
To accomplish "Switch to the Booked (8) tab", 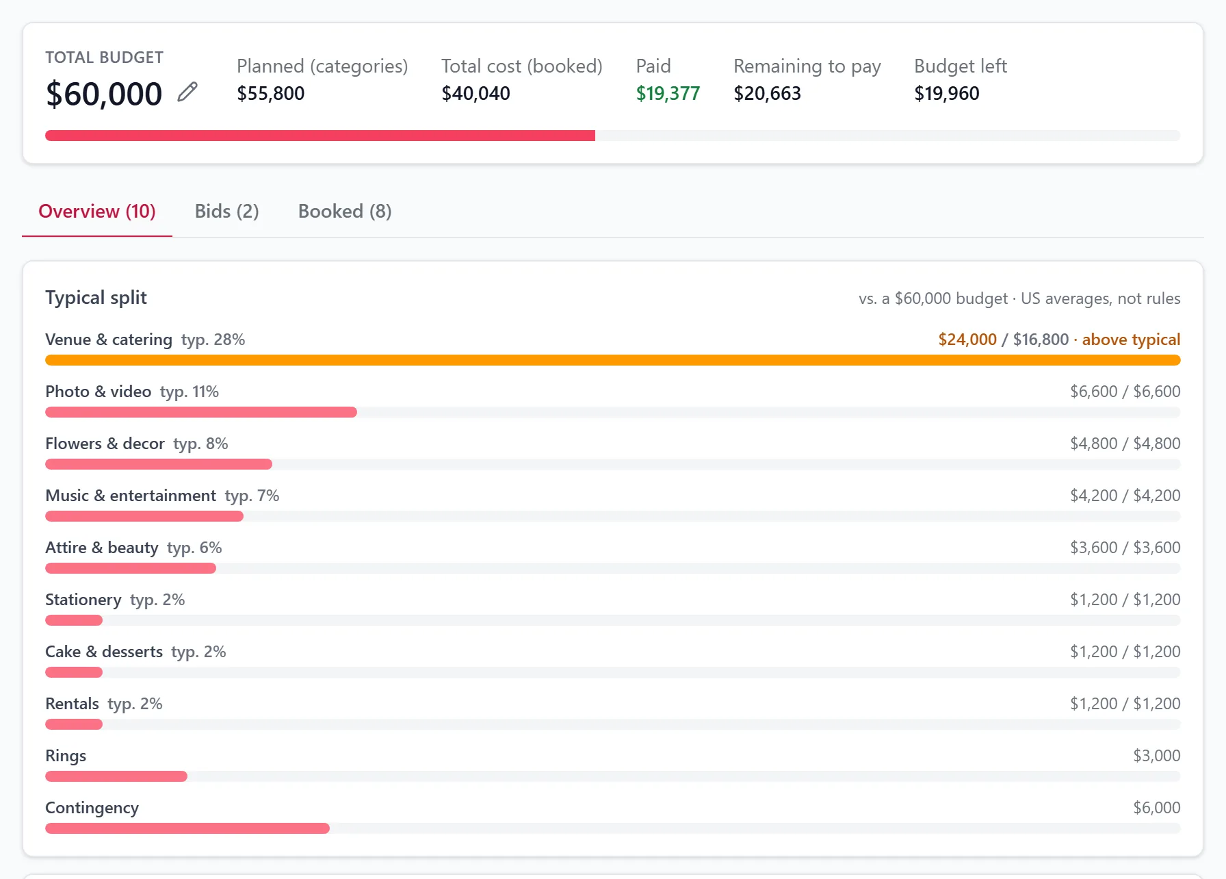I will click(x=345, y=212).
